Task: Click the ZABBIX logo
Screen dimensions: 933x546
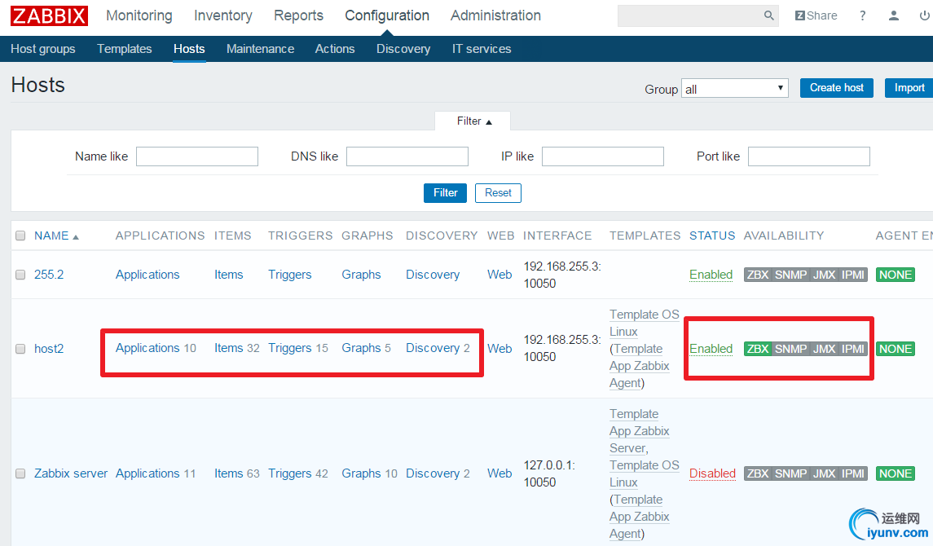Action: coord(49,15)
